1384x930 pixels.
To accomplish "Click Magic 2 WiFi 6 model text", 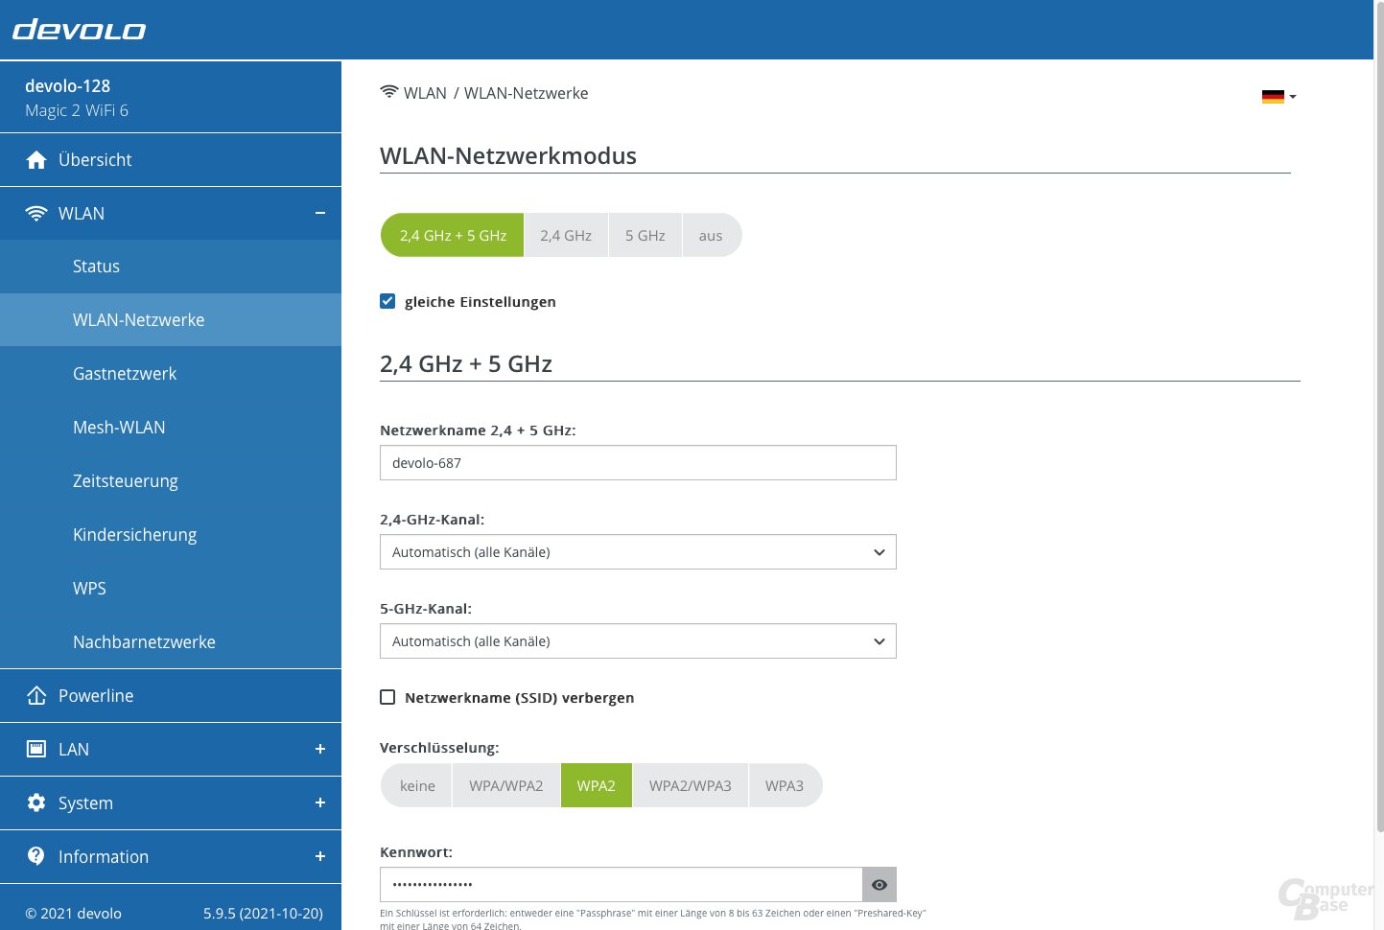I will [x=77, y=110].
